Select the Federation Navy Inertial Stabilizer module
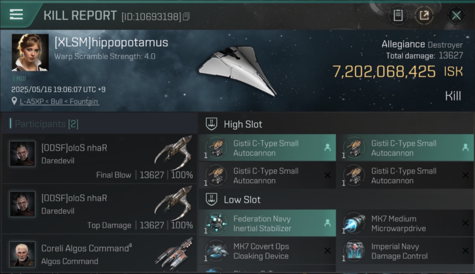Screen dimensions: 475x274 [x=267, y=223]
